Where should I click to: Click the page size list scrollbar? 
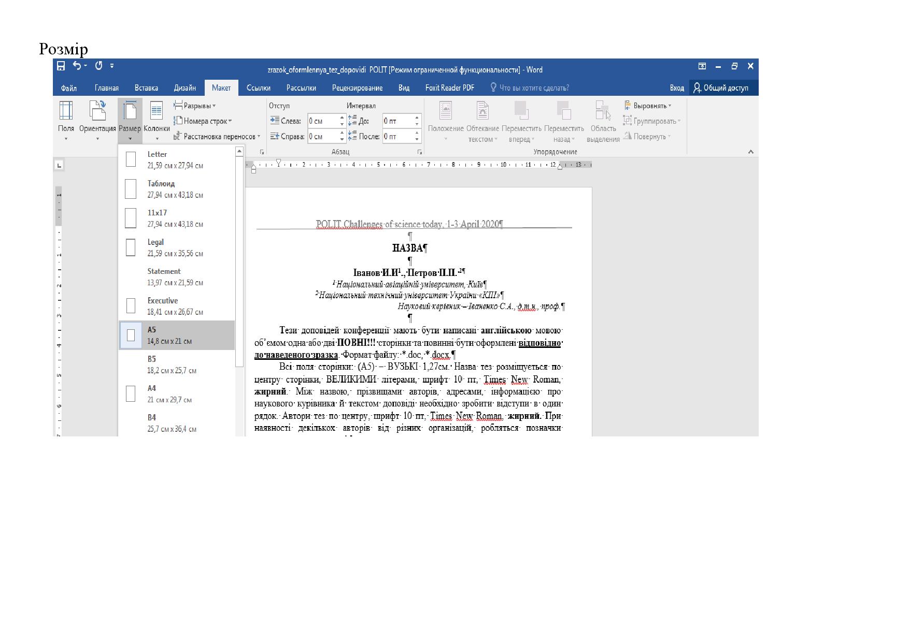[x=239, y=259]
